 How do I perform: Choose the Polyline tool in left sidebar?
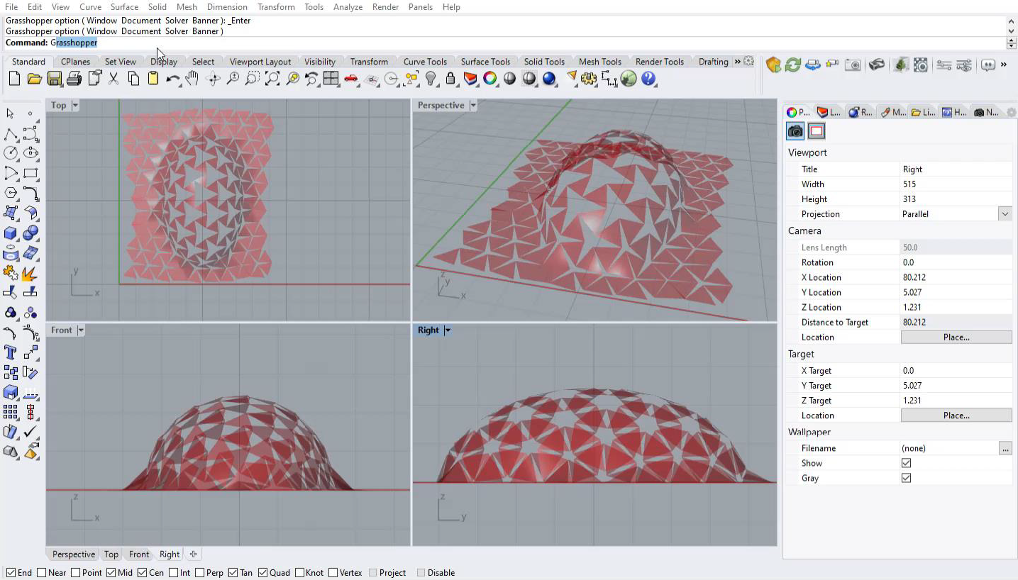[x=11, y=133]
